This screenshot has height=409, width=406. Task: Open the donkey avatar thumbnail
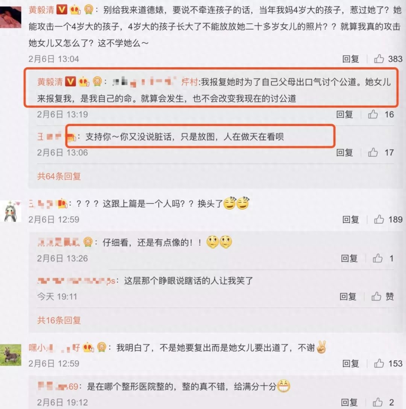[x=11, y=355]
